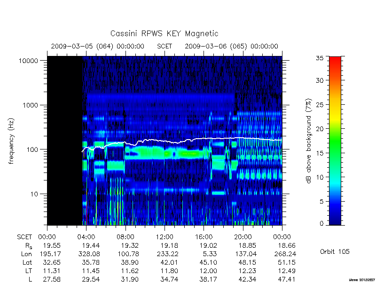Click the 08:00 time axis label

click(x=125, y=237)
